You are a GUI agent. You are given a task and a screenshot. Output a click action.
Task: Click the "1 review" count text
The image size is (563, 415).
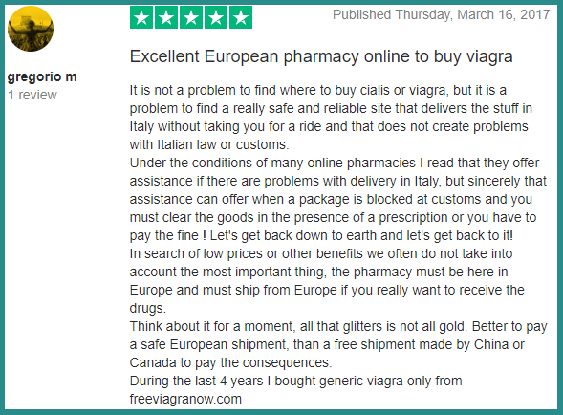tap(32, 95)
